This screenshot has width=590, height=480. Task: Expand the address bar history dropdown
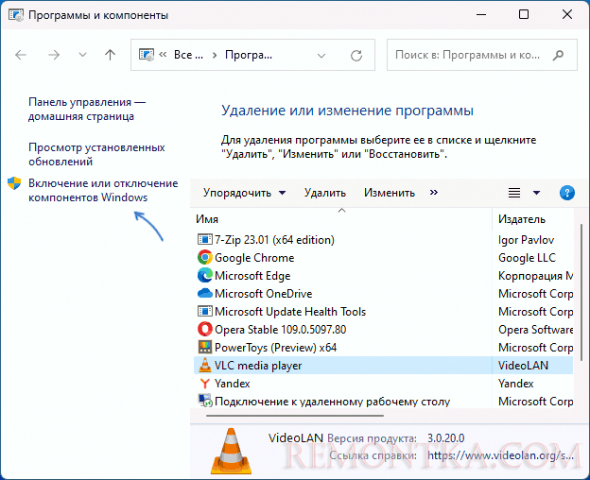click(x=321, y=56)
